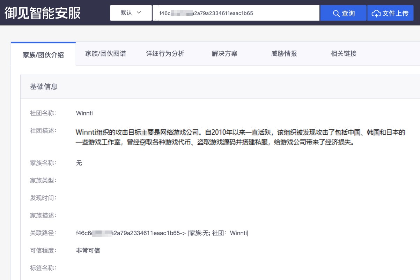Open the 默认 dropdown menu
The image size is (420, 280).
pos(131,13)
